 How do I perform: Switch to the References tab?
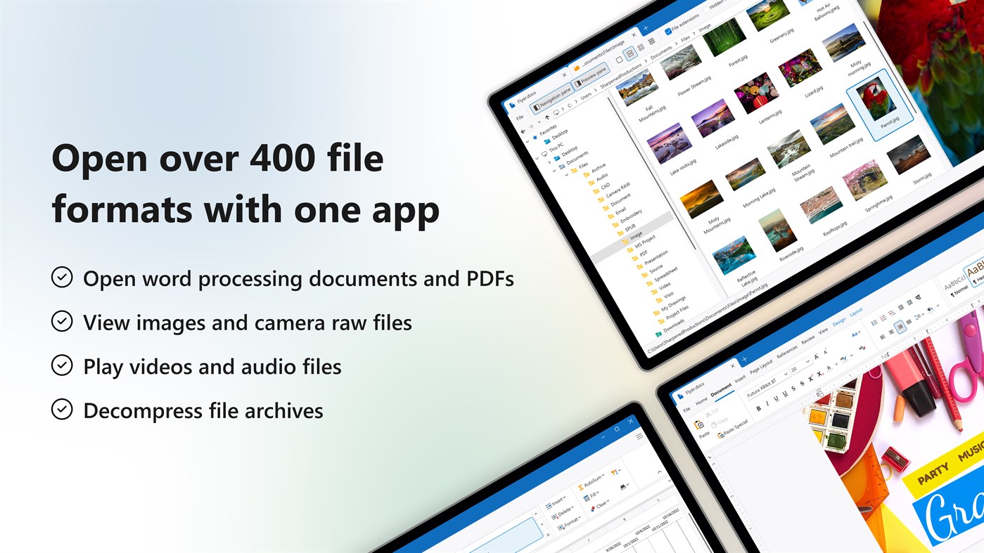coord(787,352)
